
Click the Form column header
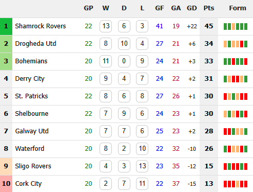pos(238,8)
